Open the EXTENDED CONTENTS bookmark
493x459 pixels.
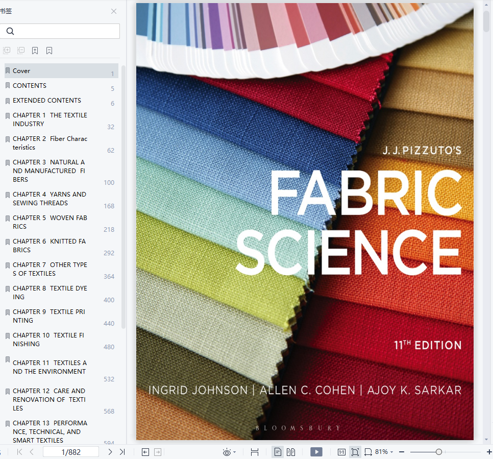61,101
